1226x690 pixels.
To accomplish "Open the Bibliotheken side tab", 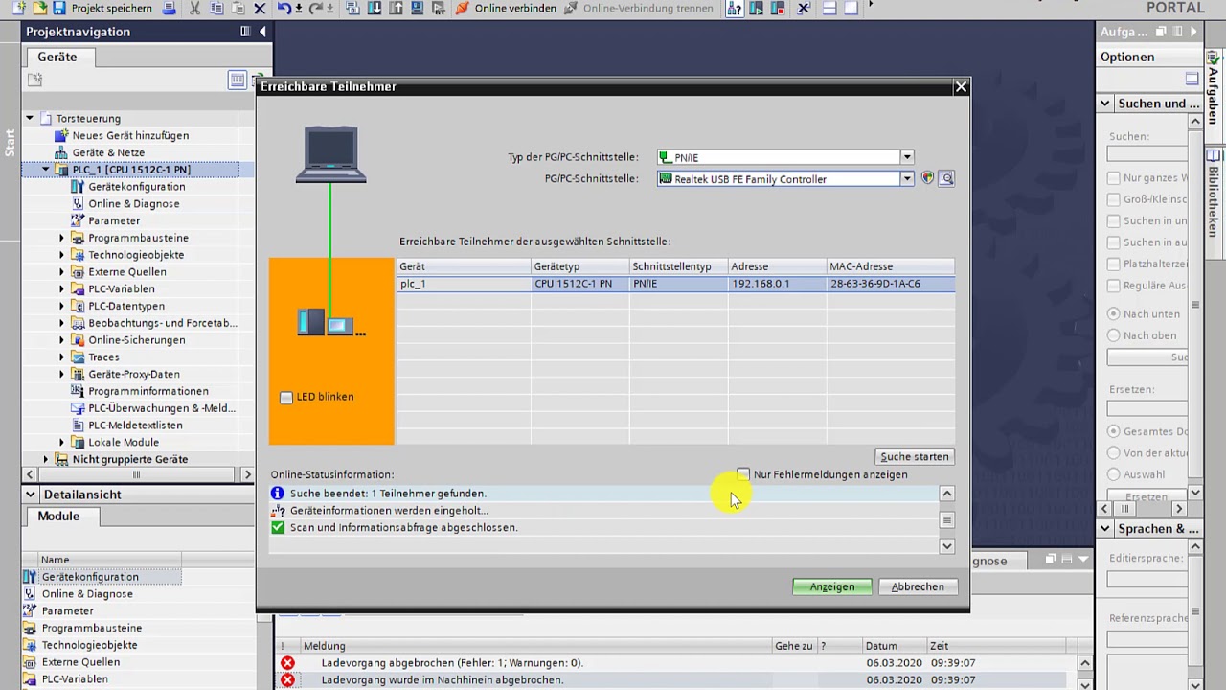I will click(1214, 200).
